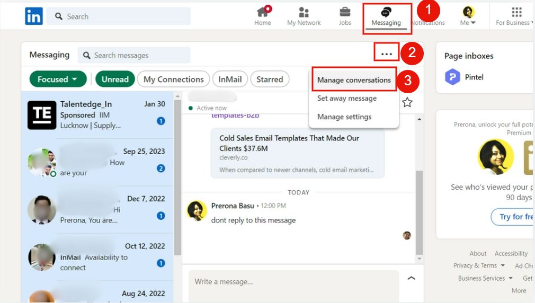535x303 pixels.
Task: Click the LinkedIn logo icon
Action: pyautogui.click(x=34, y=16)
